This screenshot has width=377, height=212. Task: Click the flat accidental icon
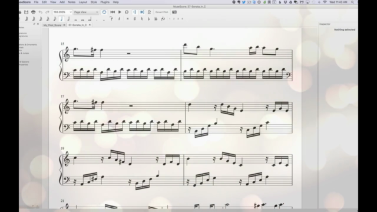click(149, 19)
